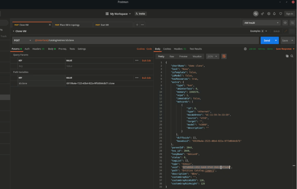Send the request with the Send button
The width and height of the screenshot is (297, 189).
tap(267, 40)
